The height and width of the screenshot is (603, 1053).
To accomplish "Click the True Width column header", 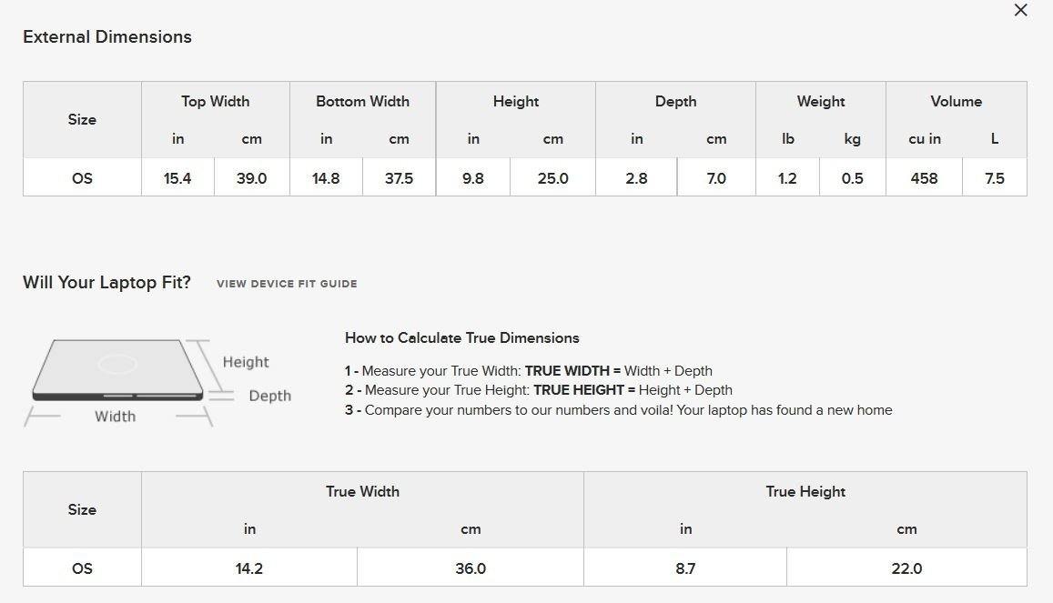I will (362, 492).
